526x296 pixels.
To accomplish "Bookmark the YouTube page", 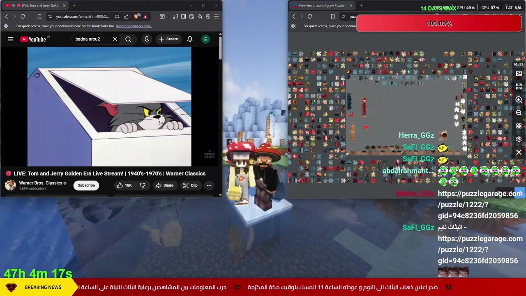I will pyautogui.click(x=39, y=16).
